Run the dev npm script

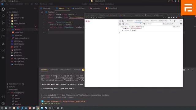(16, 96)
